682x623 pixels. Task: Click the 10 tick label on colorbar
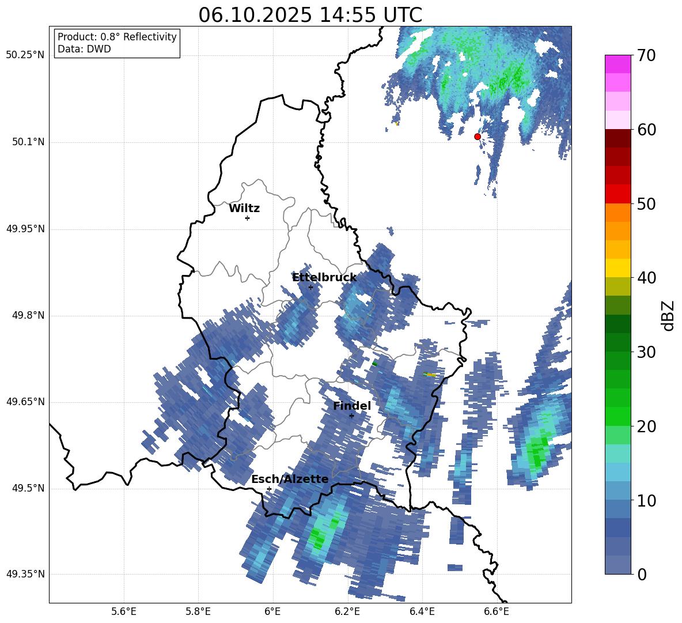tap(646, 500)
